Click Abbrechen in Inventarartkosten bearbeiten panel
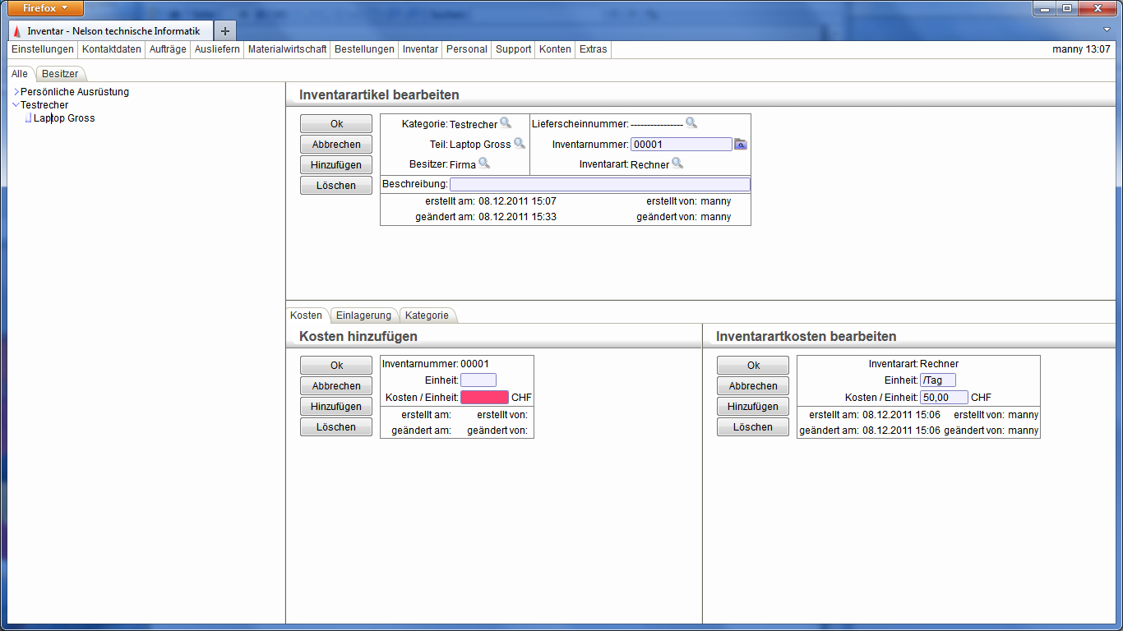Screen dimensions: 1123x631 752,386
